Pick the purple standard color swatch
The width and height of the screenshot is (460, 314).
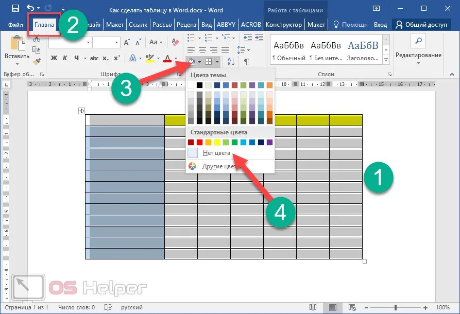[269, 143]
